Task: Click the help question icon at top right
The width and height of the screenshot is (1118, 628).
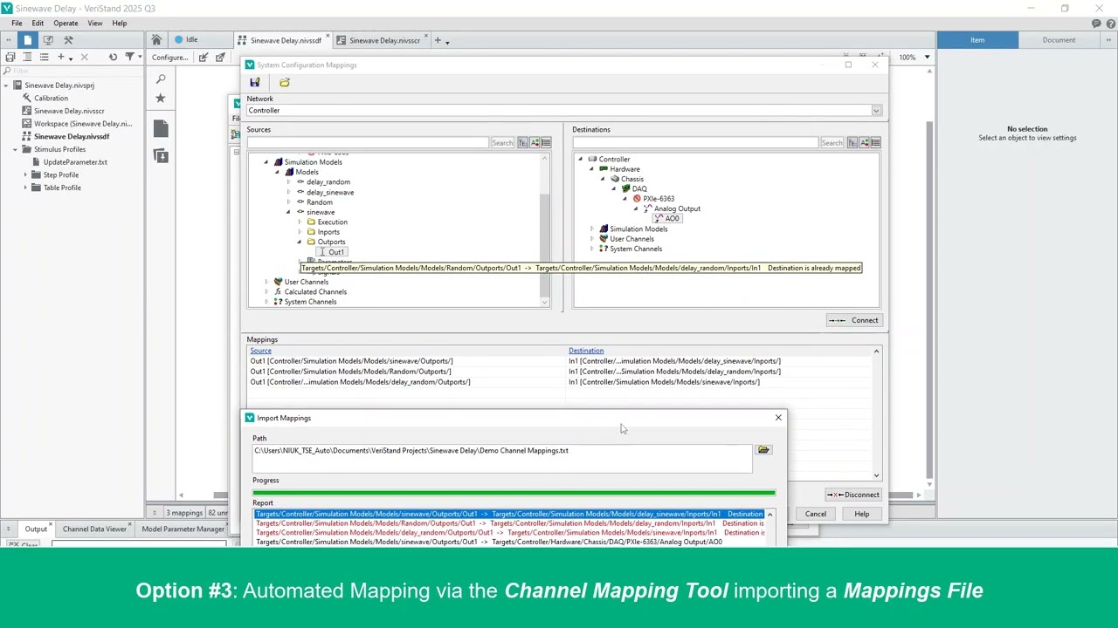Action: tap(1109, 24)
